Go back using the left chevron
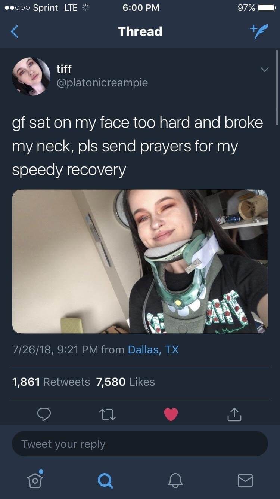The height and width of the screenshot is (499, 280). tap(15, 31)
